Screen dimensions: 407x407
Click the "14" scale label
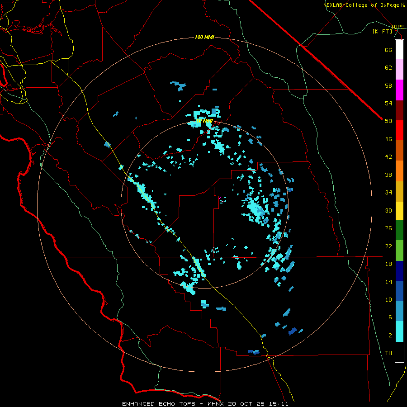point(388,282)
